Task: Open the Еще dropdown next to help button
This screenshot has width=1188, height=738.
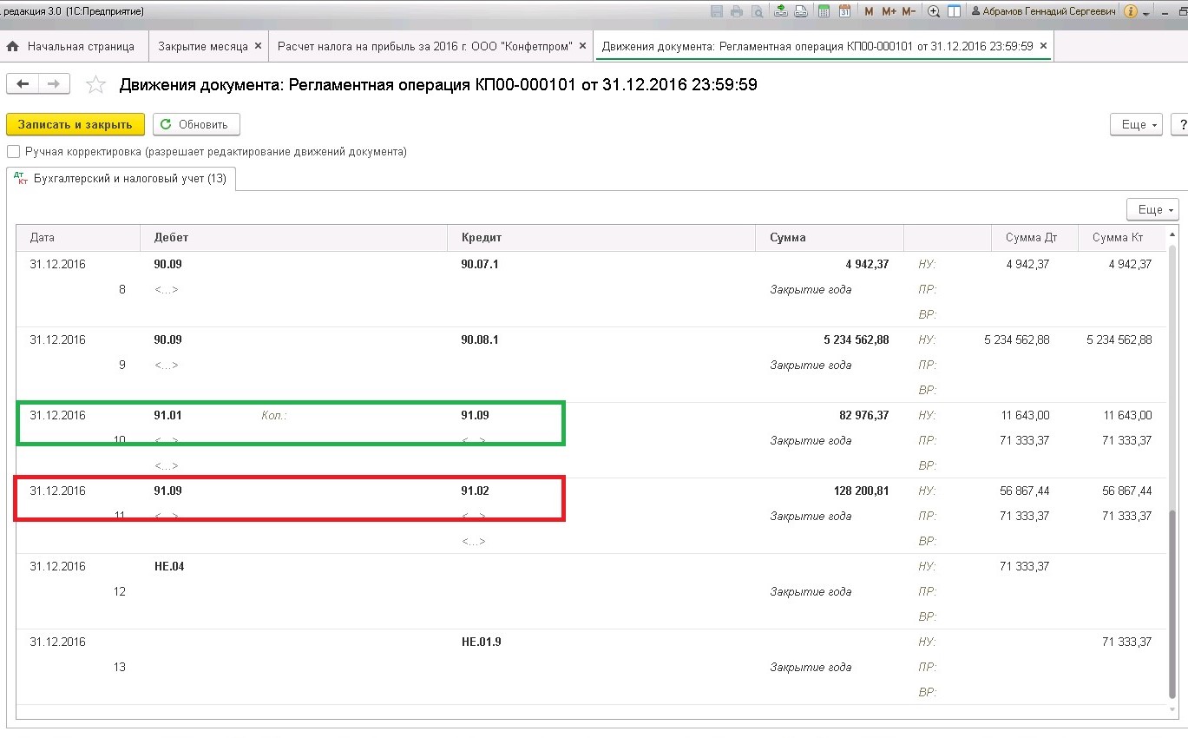Action: [1139, 125]
